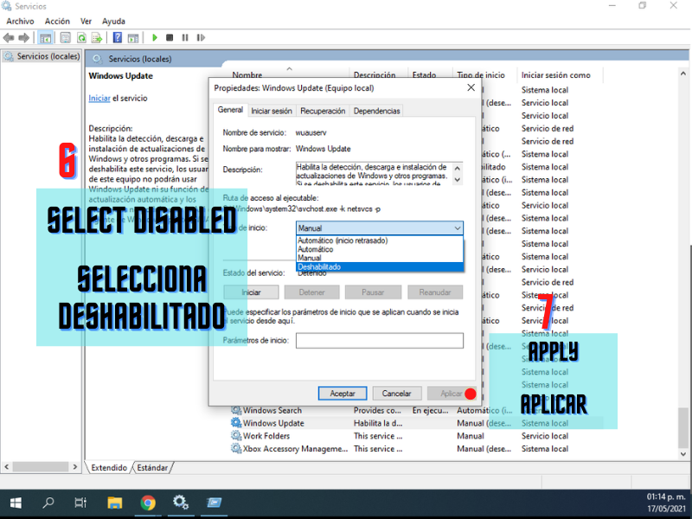Open the blue Help question mark icon
This screenshot has width=692, height=519.
pyautogui.click(x=117, y=37)
